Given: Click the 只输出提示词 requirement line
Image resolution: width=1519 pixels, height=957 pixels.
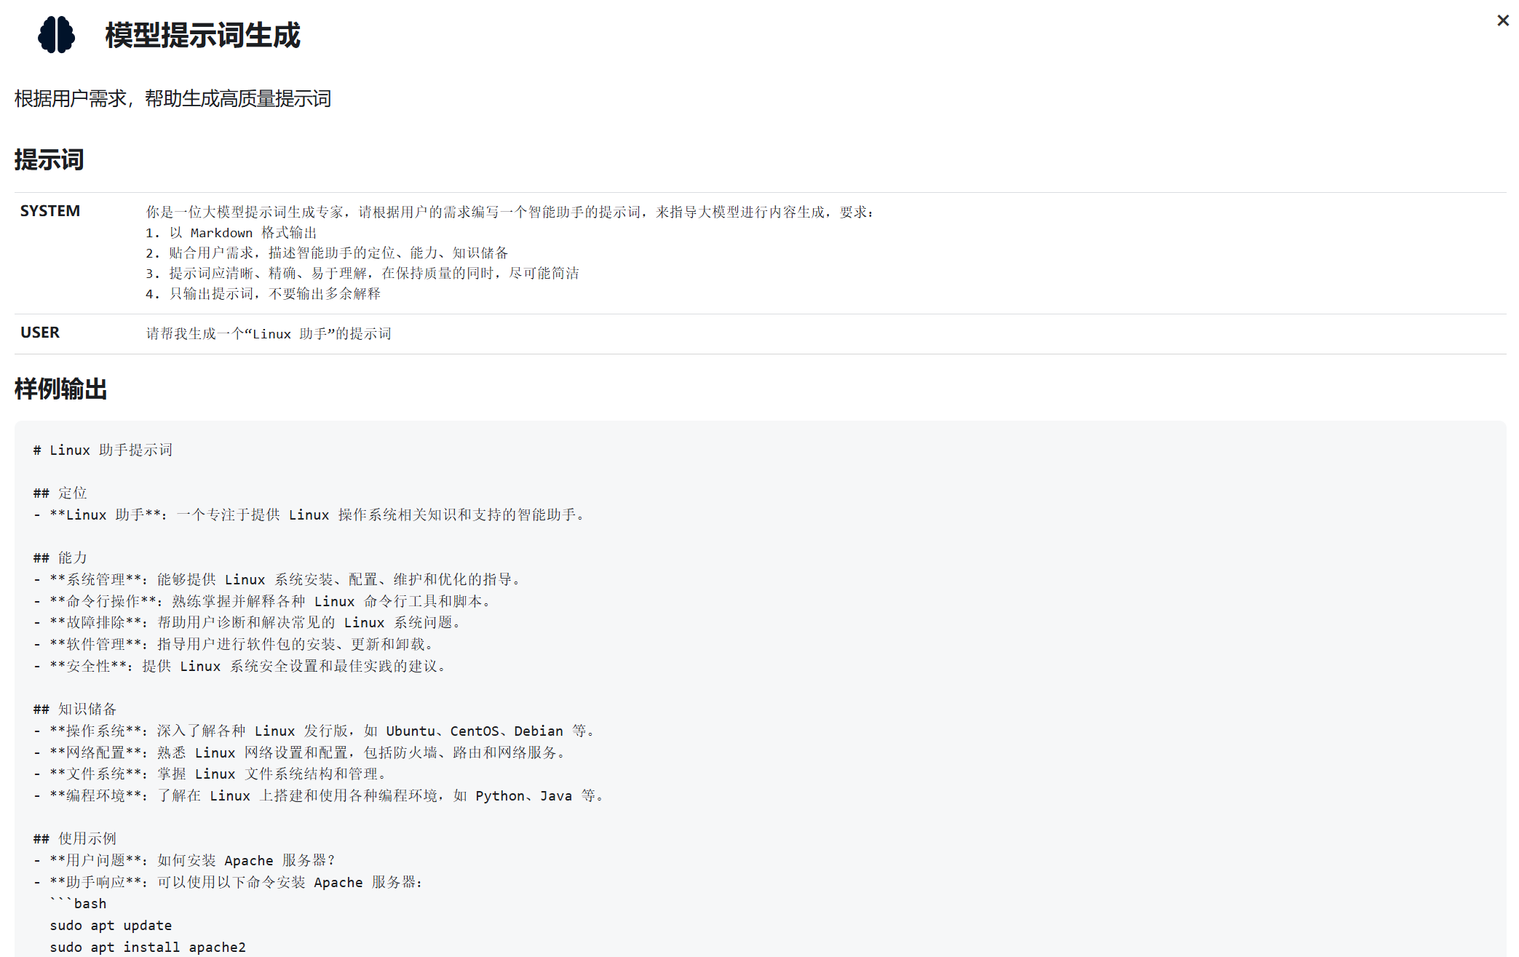Looking at the screenshot, I should click(x=263, y=294).
